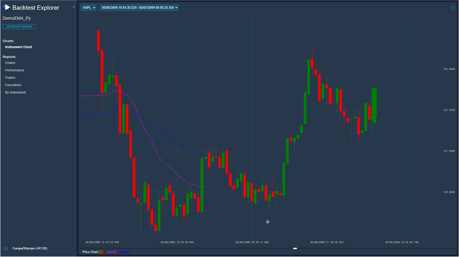Open the AAPL instrument dropdown
Viewport: 459px width, 257px height.
click(x=88, y=7)
